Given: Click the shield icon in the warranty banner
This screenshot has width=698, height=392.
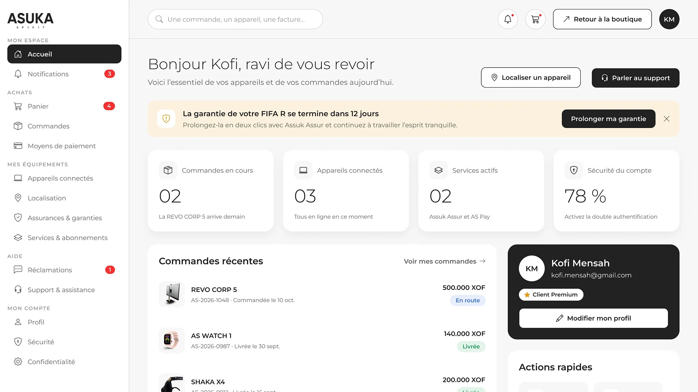Looking at the screenshot, I should click(x=166, y=119).
